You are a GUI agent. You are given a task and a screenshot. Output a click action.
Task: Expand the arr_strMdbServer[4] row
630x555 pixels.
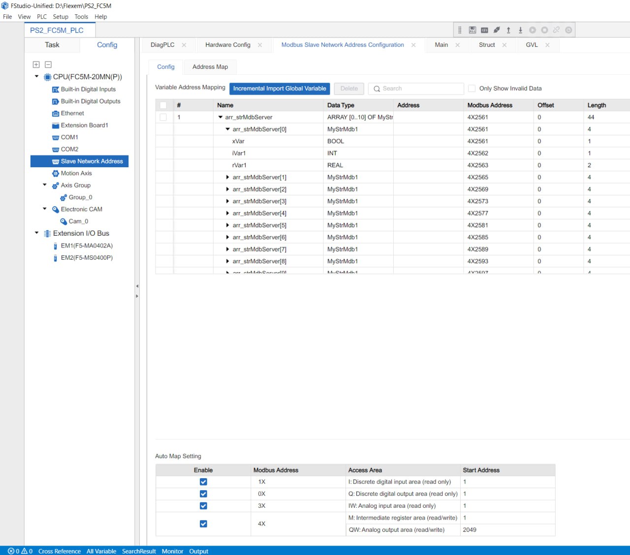coord(227,213)
